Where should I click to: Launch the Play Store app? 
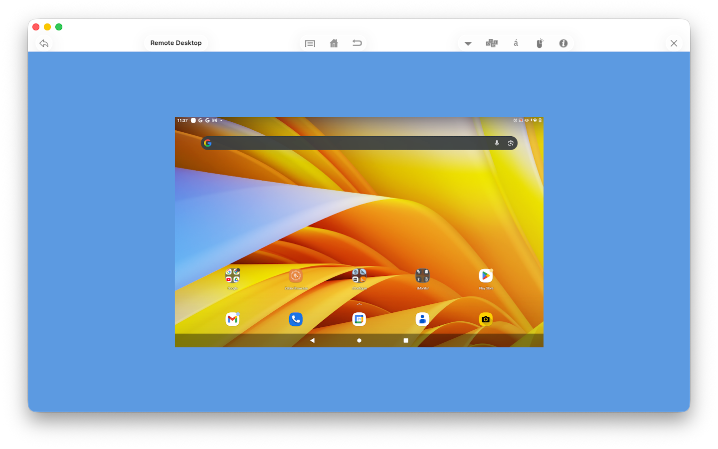click(x=486, y=275)
